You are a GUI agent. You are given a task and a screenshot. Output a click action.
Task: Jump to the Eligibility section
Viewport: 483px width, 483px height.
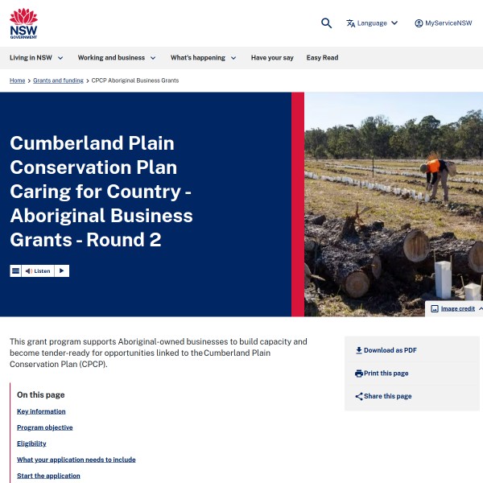click(x=31, y=444)
